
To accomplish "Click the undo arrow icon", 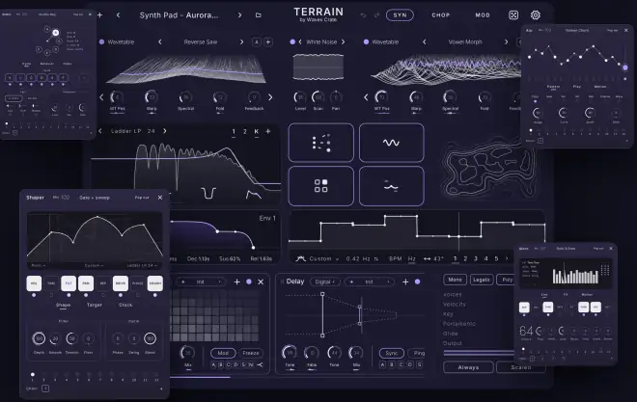I will click(x=363, y=15).
